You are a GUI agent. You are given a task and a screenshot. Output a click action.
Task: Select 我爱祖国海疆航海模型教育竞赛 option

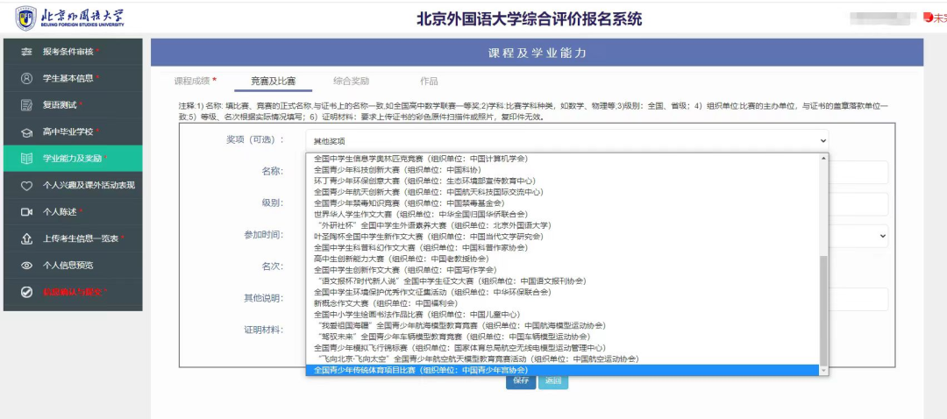click(562, 325)
